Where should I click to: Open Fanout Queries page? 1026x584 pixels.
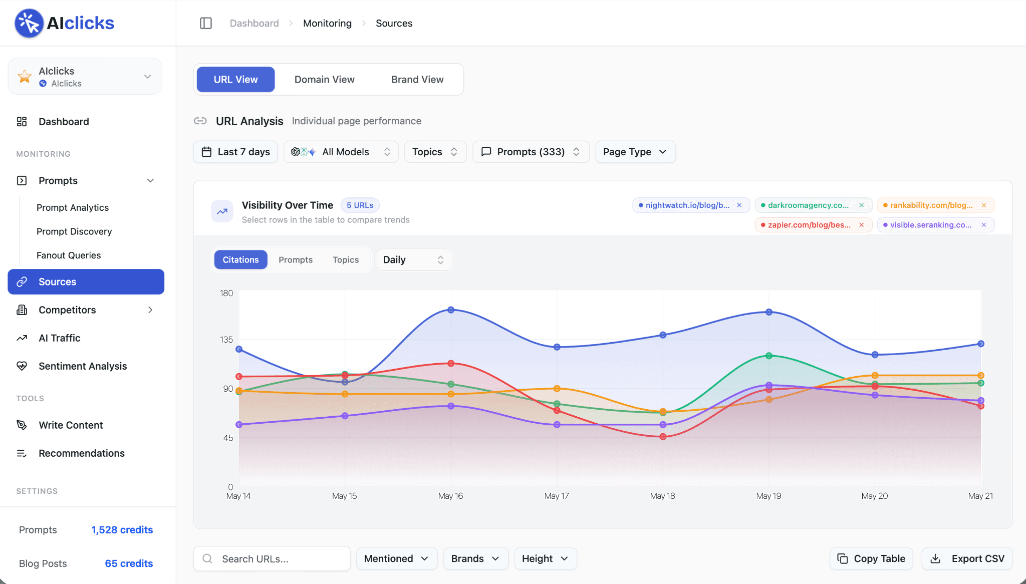pyautogui.click(x=69, y=255)
